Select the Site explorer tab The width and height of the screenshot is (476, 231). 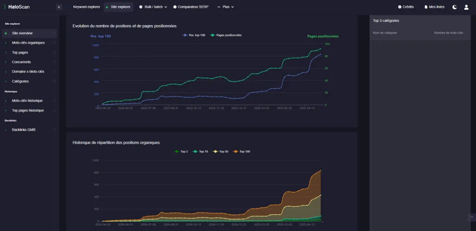tap(119, 7)
